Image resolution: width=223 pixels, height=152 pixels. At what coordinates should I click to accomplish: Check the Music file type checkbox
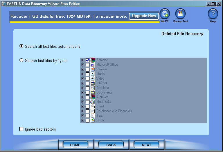(88, 74)
